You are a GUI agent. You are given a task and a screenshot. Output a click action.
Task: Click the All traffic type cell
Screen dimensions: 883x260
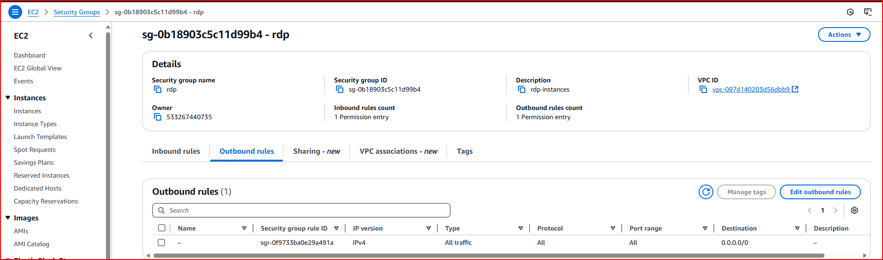pyautogui.click(x=458, y=243)
